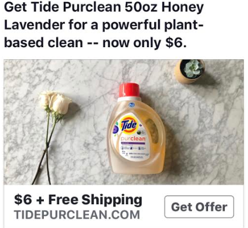
Task: Click the Tide bullseye logo on bottle
Action: tap(129, 125)
